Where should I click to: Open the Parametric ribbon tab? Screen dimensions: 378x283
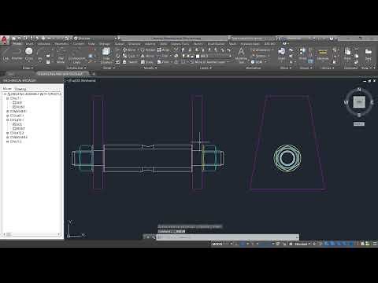[61, 44]
